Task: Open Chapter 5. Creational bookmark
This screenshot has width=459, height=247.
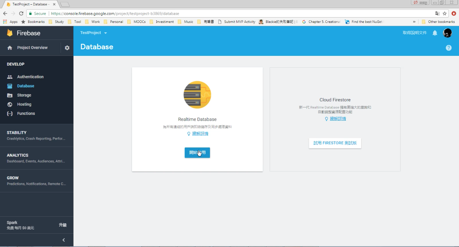Action: (x=321, y=21)
